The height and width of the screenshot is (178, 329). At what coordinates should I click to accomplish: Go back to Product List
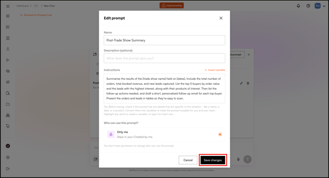pyautogui.click(x=36, y=15)
